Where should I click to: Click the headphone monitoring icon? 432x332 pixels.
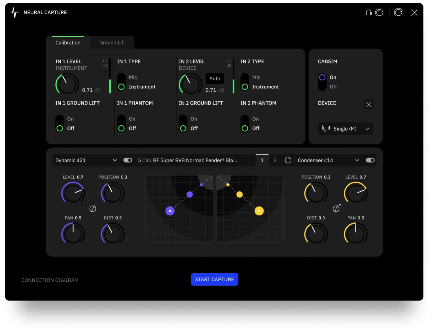(x=369, y=12)
